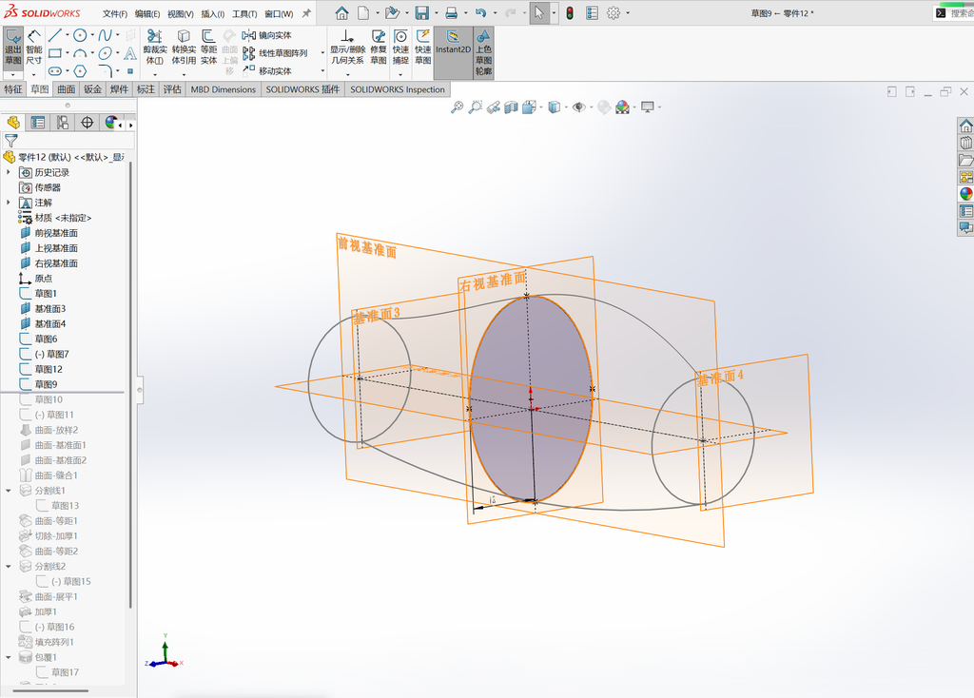This screenshot has width=974, height=698.
Task: Select the Sketch Fillet tool
Action: click(x=105, y=70)
